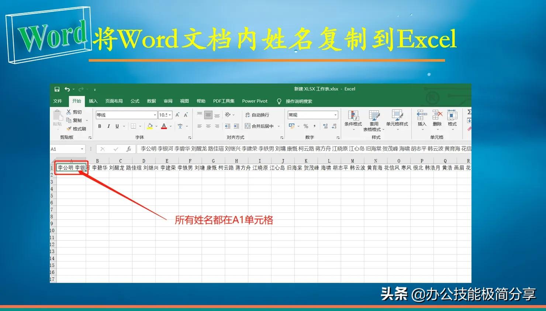
Task: Open the font name dropdown
Action: tap(155, 115)
